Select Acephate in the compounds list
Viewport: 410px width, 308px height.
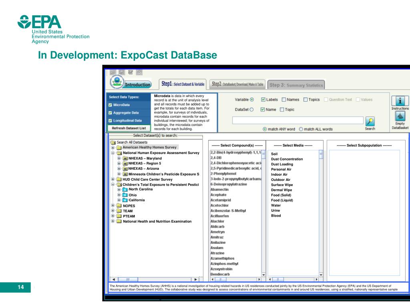[219, 195]
